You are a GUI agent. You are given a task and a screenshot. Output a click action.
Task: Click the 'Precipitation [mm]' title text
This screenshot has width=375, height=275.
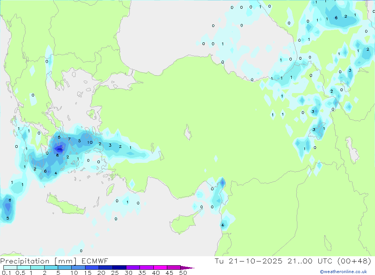(38, 261)
